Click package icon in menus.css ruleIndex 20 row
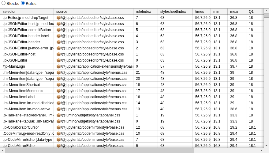The width and height of the screenshot is (269, 153). pyautogui.click(x=58, y=78)
